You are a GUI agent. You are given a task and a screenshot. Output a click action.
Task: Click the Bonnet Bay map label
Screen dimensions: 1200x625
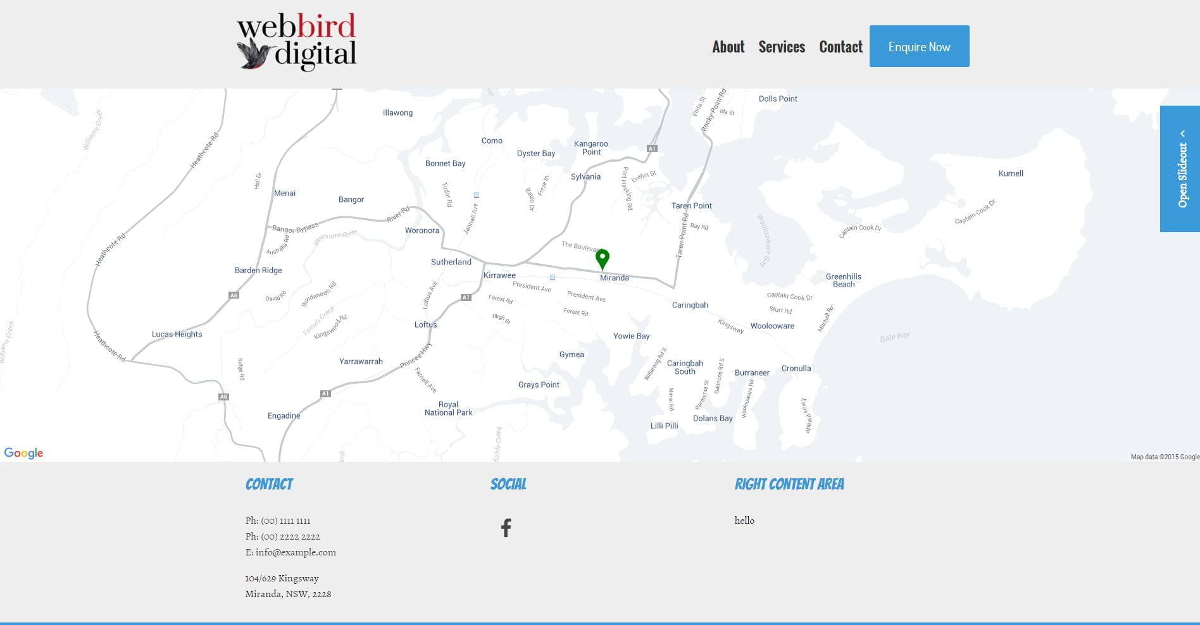(x=446, y=163)
